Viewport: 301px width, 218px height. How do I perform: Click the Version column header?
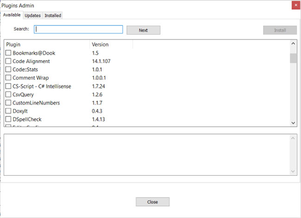point(111,45)
